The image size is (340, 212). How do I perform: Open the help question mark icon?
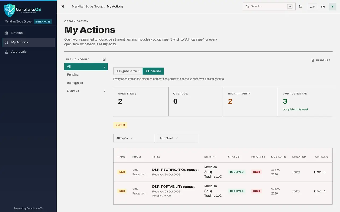(x=323, y=6)
